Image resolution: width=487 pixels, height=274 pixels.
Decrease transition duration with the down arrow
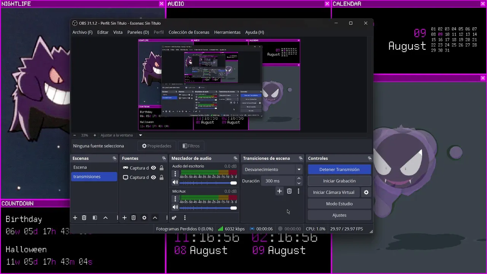point(299,183)
